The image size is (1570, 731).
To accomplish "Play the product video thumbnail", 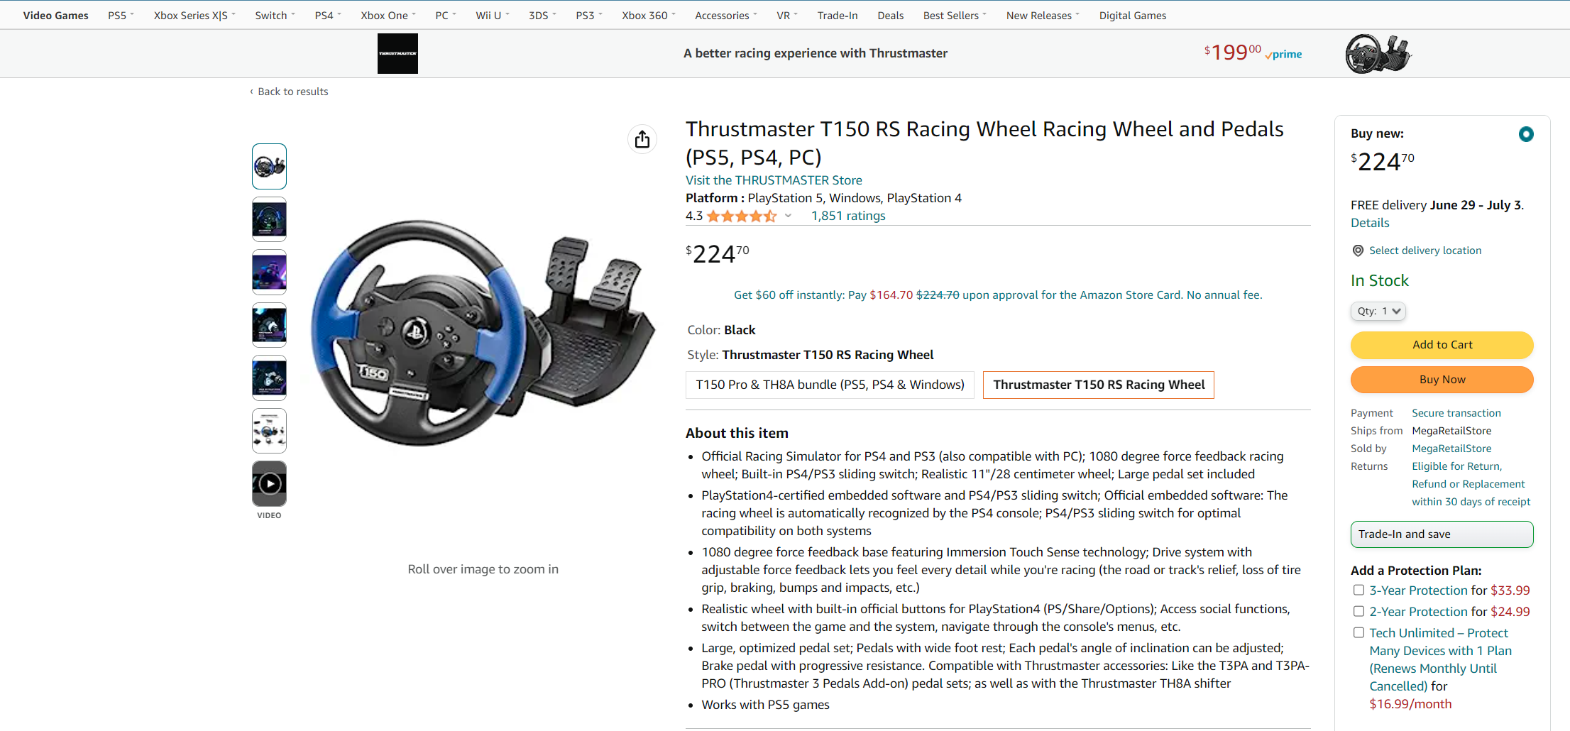I will (x=269, y=484).
